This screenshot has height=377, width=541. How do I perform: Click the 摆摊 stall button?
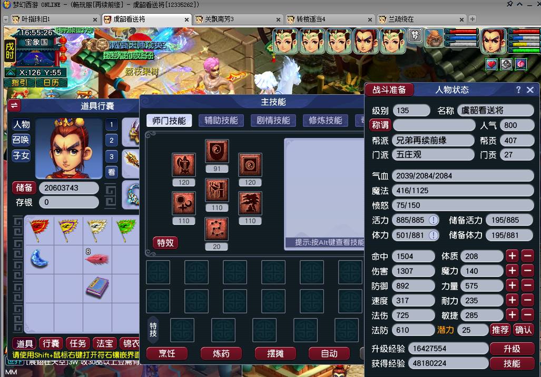(276, 353)
